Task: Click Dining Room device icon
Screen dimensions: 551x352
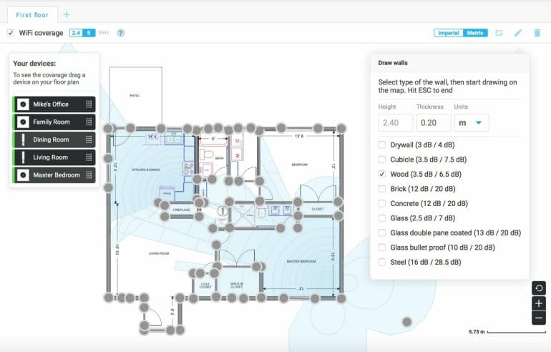Action: tap(23, 140)
